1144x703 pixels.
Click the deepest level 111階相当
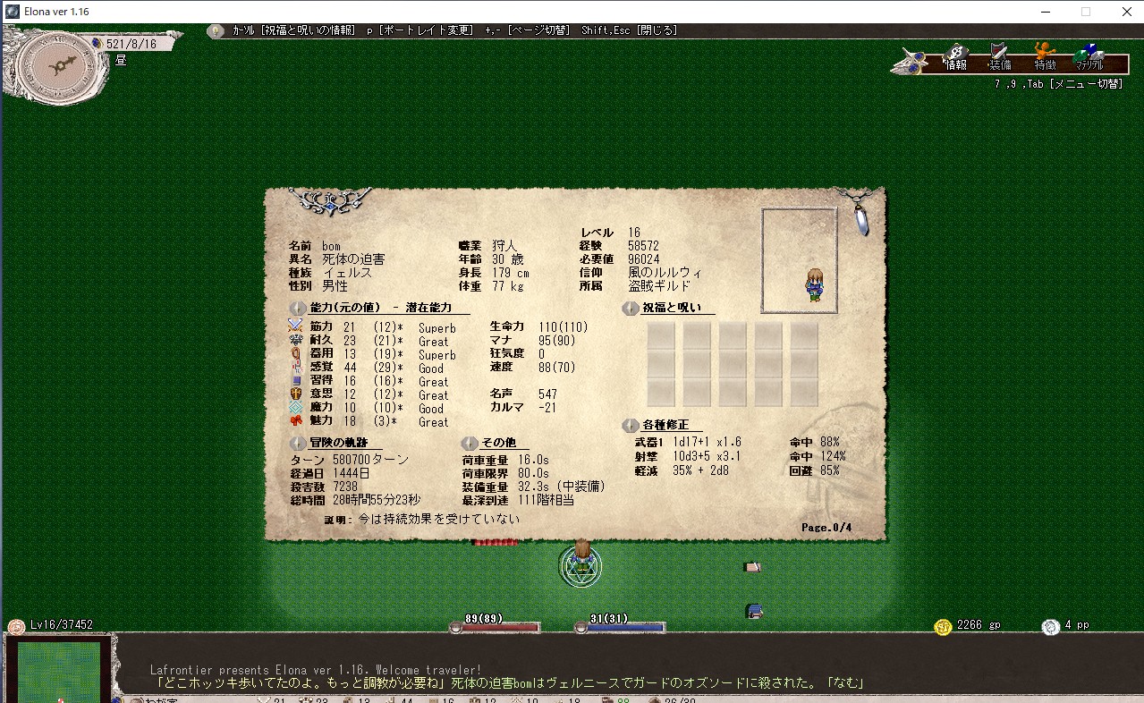(546, 500)
